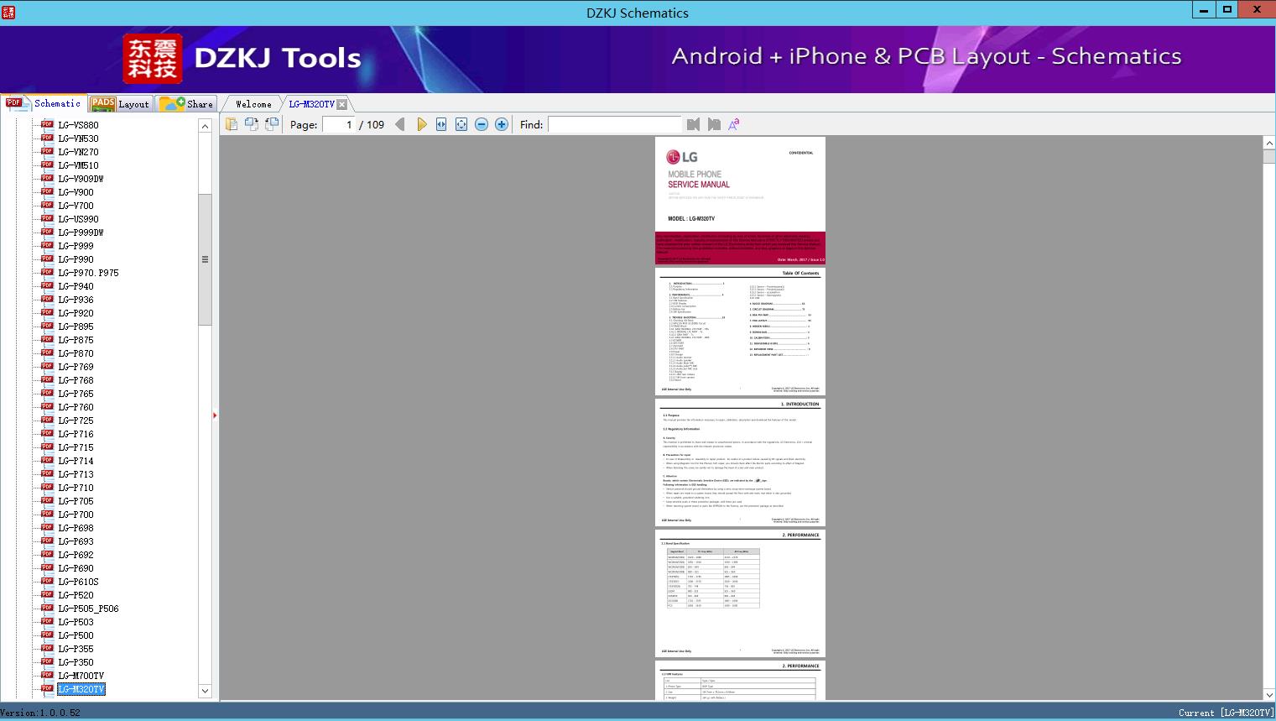This screenshot has width=1276, height=721.
Task: Click the Band Specification performance page
Action: click(x=740, y=593)
